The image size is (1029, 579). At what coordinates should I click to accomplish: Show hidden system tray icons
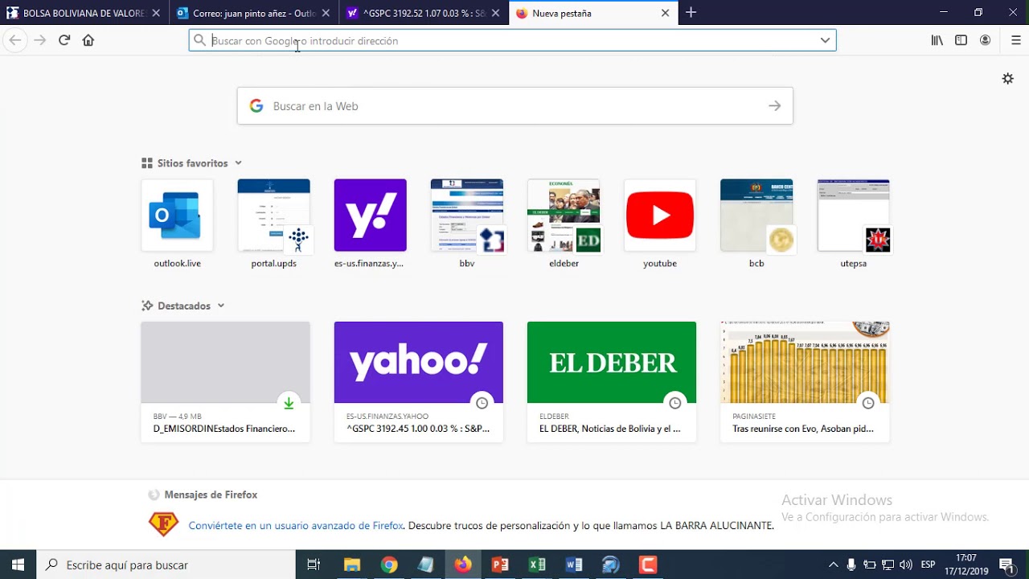click(x=833, y=565)
